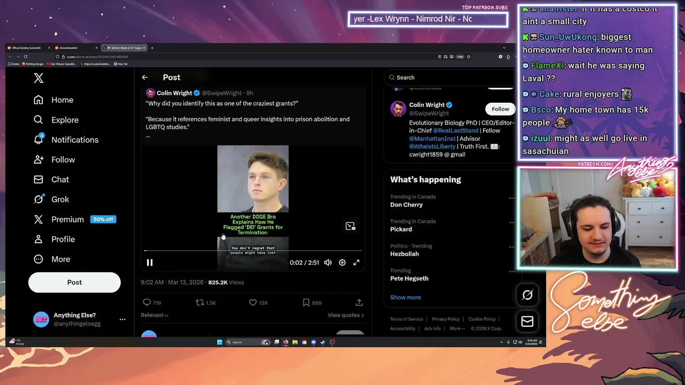Open View quotes link
This screenshot has width=685, height=385.
coord(346,315)
